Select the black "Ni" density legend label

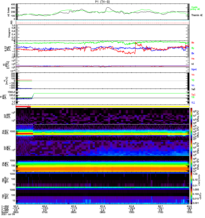[193, 64]
